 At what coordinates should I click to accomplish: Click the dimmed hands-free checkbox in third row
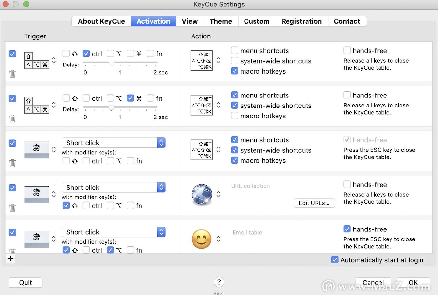[347, 140]
